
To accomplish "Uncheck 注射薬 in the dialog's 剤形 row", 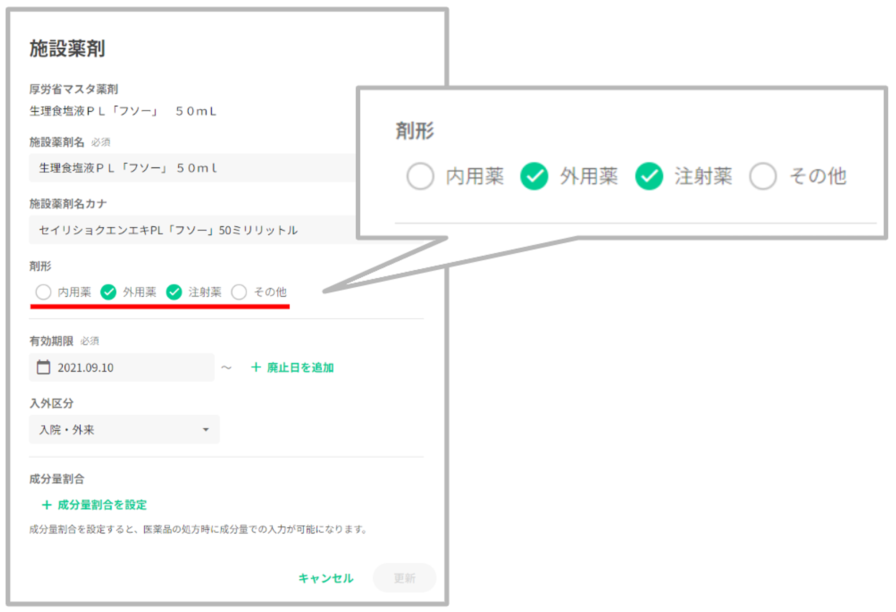I will 174,292.
